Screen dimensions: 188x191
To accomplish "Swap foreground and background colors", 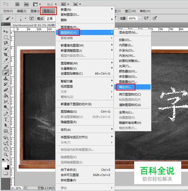I will click(x=8, y=160).
